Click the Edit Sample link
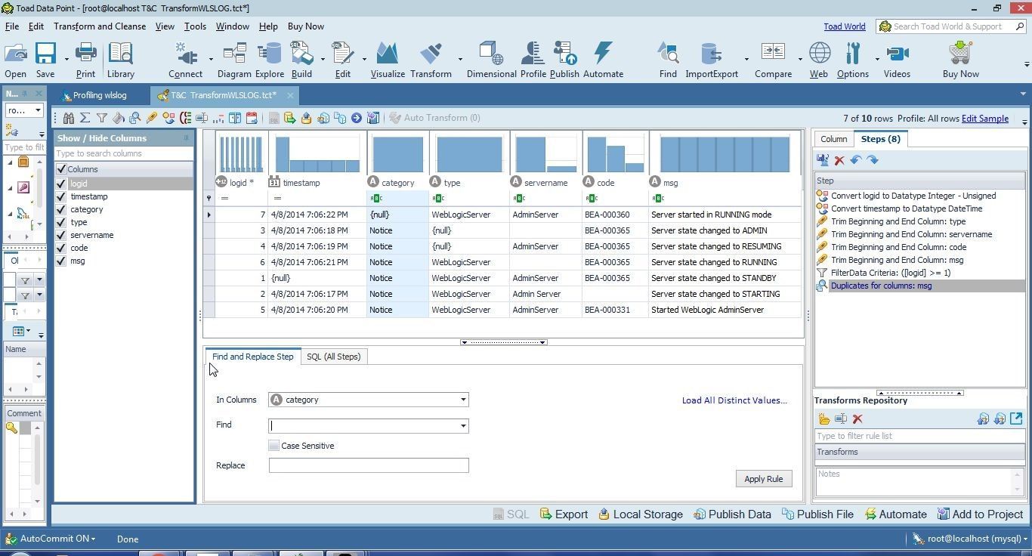This screenshot has height=556, width=1032. click(x=984, y=119)
